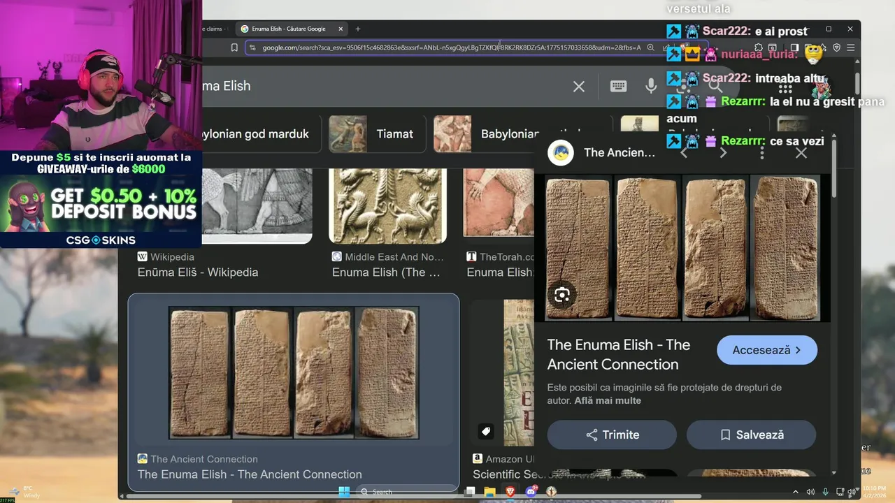Open the Windows Start menu

click(344, 492)
